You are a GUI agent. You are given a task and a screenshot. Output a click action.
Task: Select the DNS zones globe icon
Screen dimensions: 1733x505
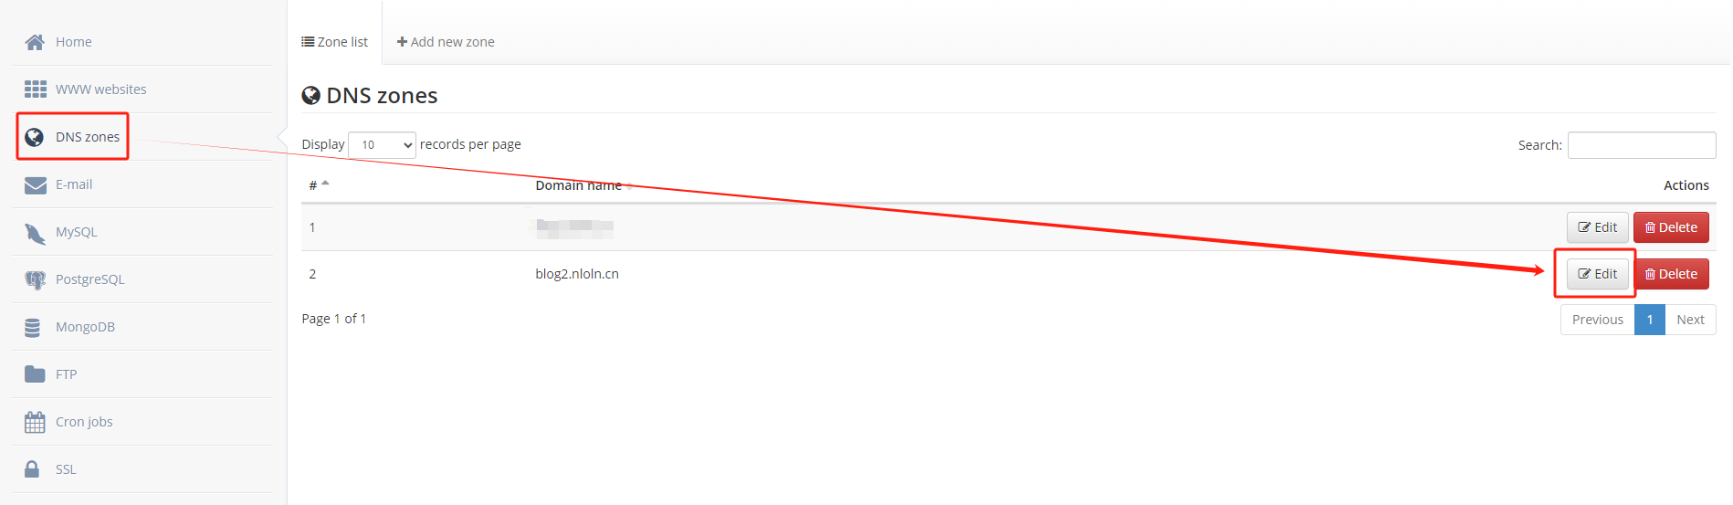pyautogui.click(x=35, y=137)
